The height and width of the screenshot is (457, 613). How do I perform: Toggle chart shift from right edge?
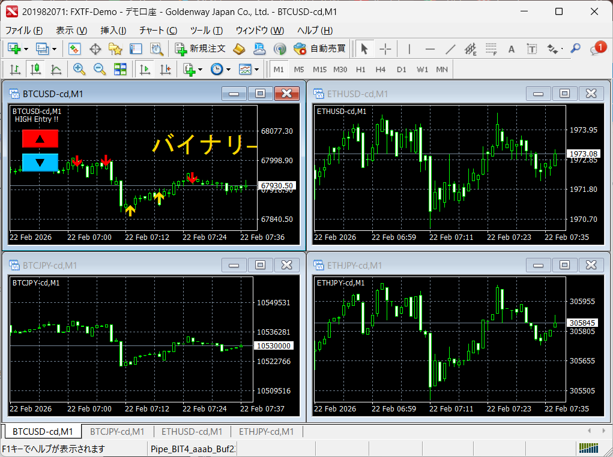tap(165, 69)
